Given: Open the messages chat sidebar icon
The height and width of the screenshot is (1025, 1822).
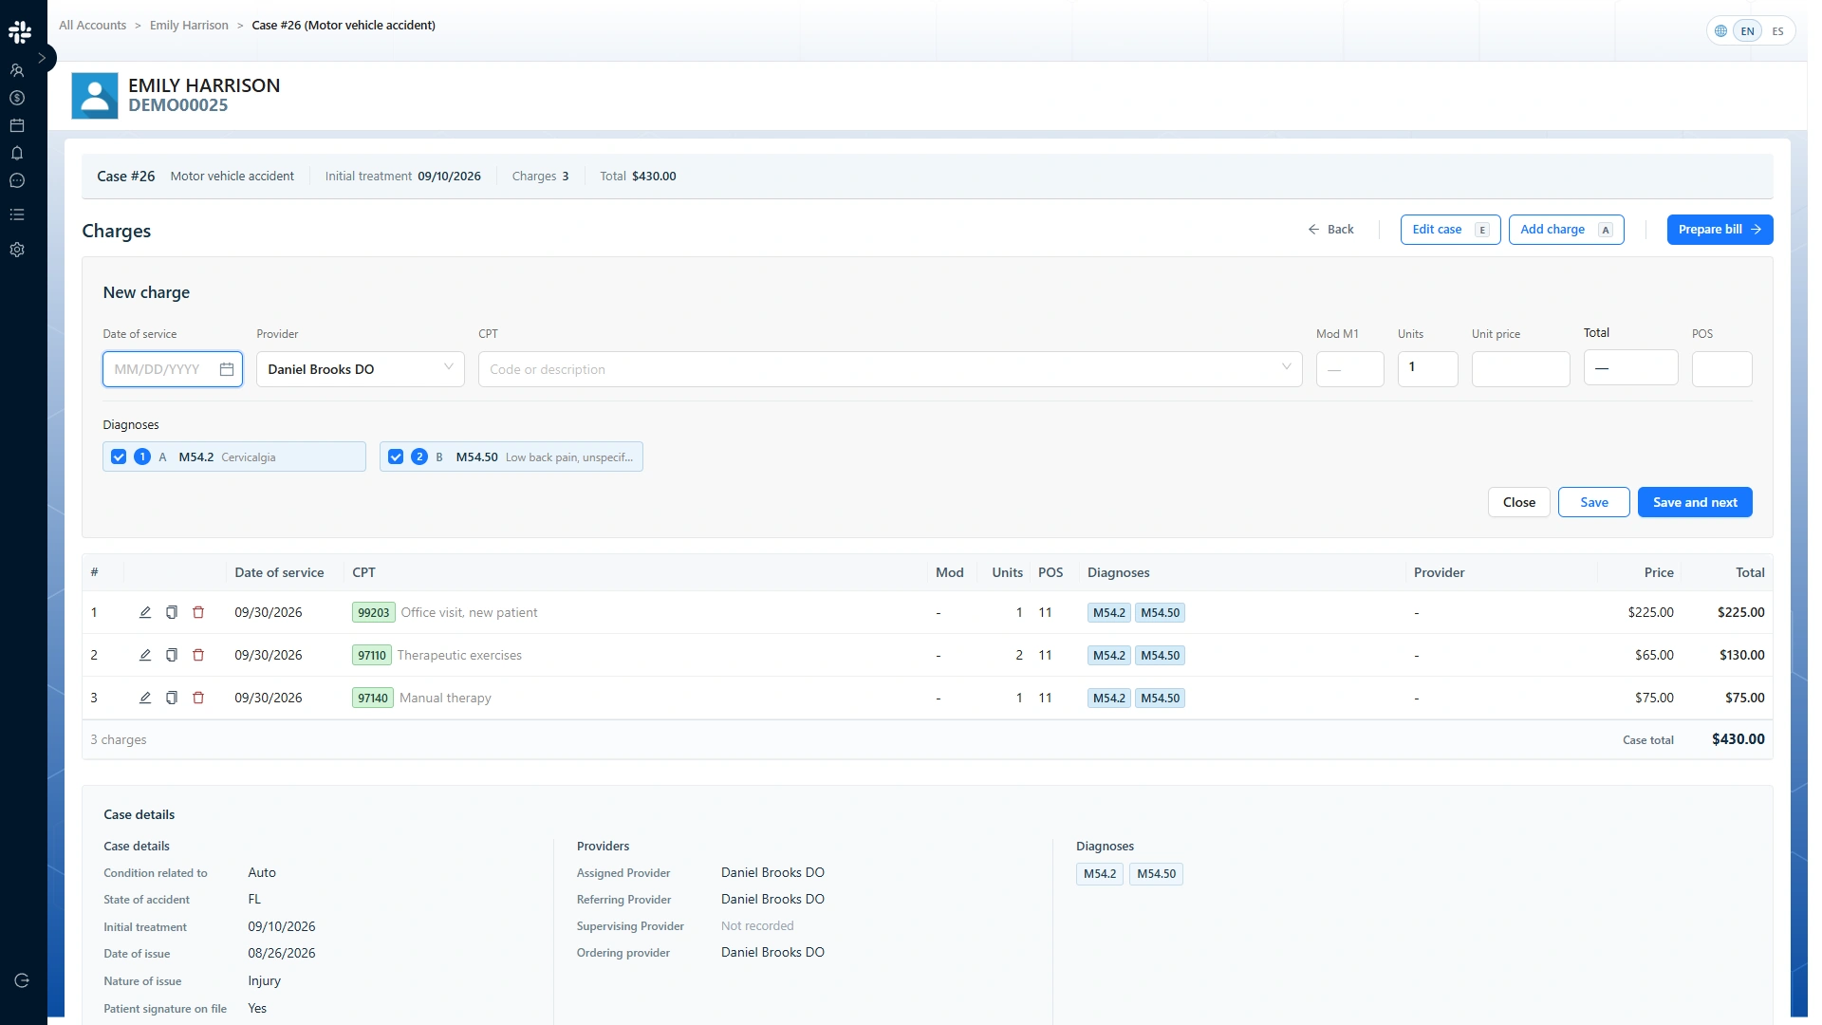Looking at the screenshot, I should coord(17,180).
